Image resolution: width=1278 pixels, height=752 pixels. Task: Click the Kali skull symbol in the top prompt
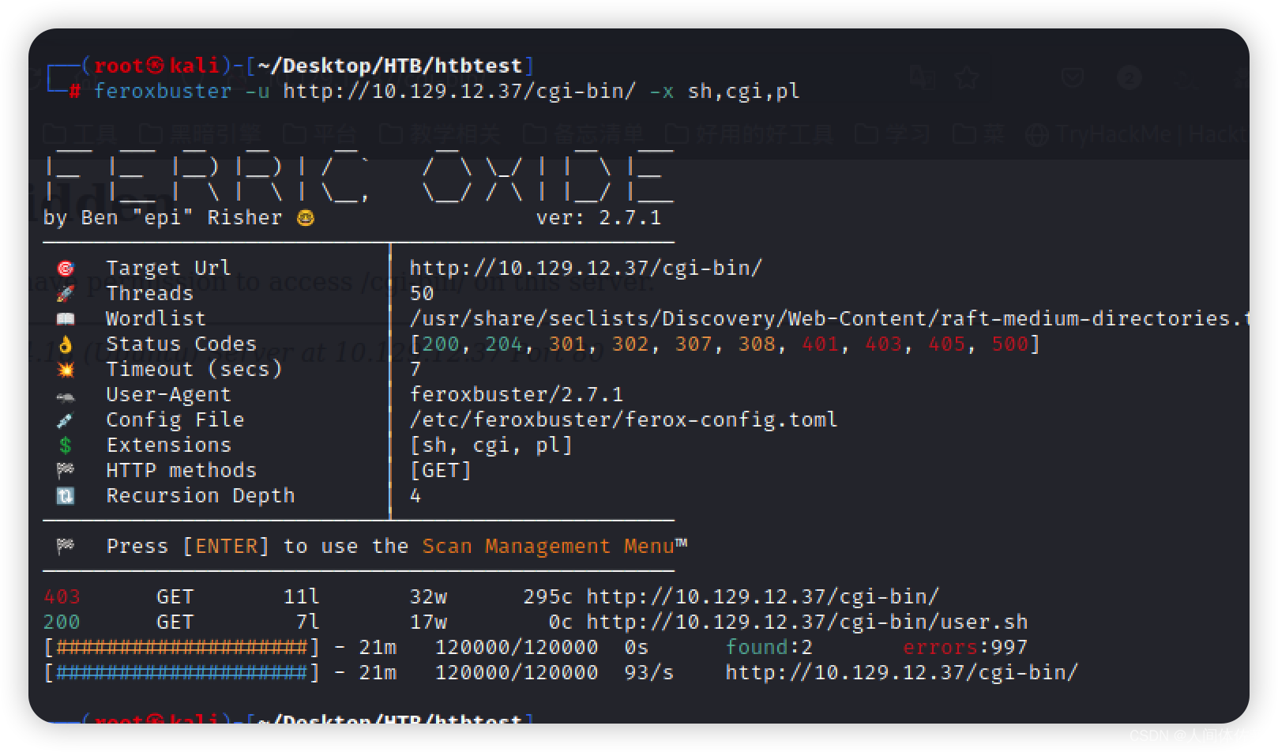[156, 66]
